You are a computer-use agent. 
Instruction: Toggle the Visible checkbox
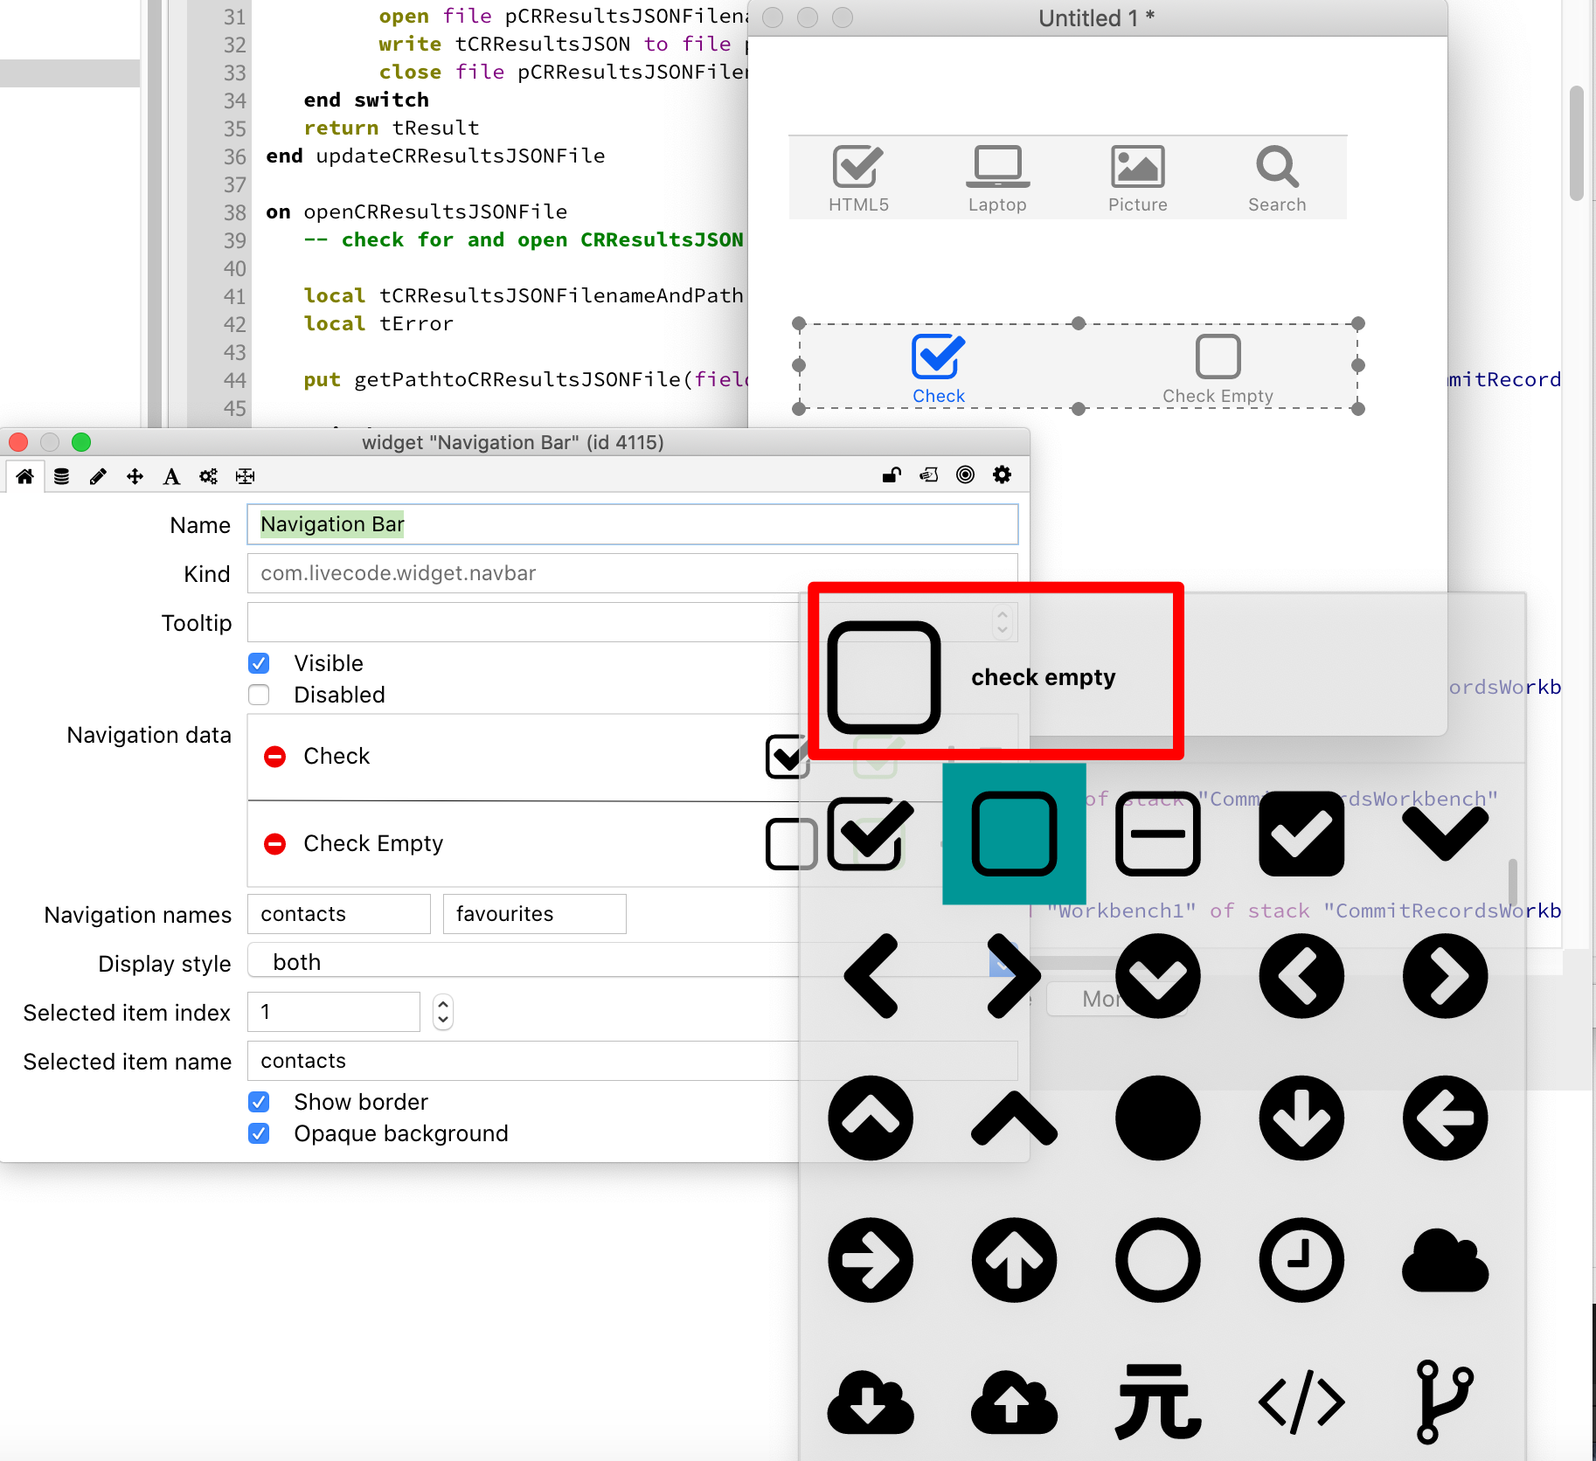(259, 663)
